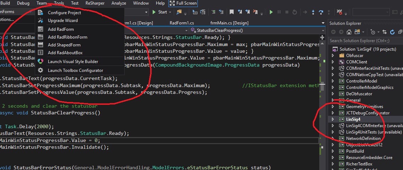The width and height of the screenshot is (403, 170).
Task: Click the Show Next Statement arrow icon
Action: (305, 12)
